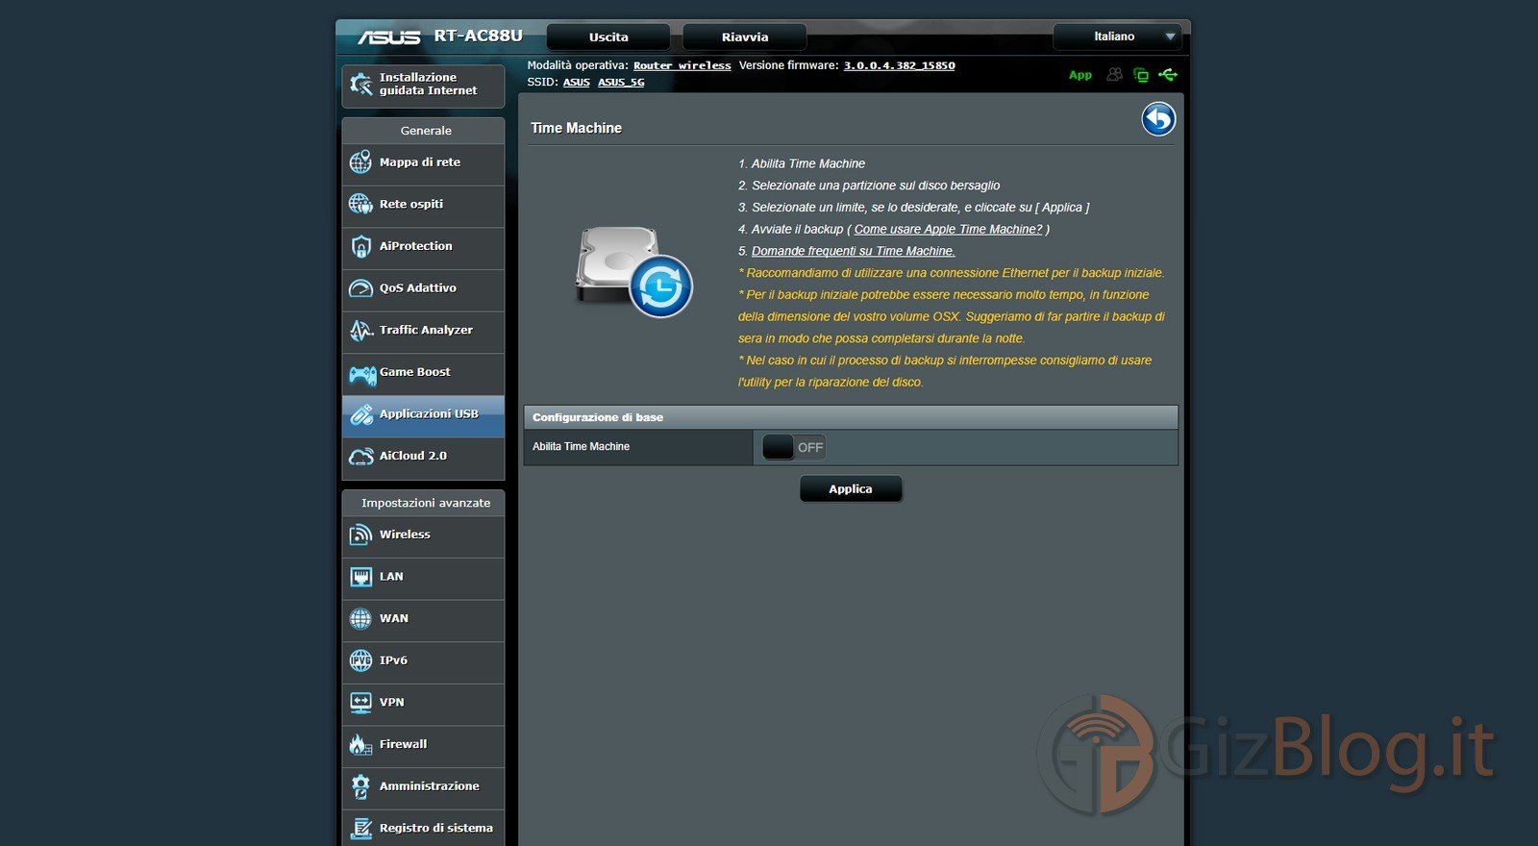Click the blue back arrow button

tap(1158, 119)
